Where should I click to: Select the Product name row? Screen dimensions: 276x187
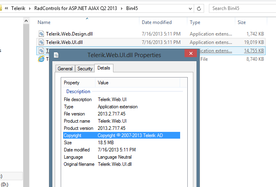122,121
